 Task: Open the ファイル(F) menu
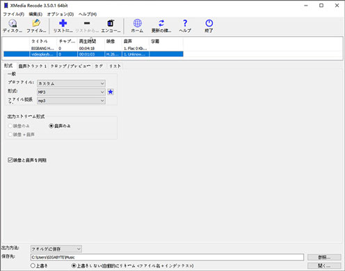13,14
